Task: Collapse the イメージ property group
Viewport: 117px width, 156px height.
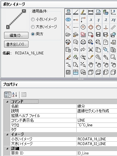Action: (7, 134)
